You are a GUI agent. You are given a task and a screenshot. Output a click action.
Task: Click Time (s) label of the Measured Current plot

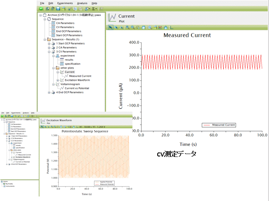188,144
